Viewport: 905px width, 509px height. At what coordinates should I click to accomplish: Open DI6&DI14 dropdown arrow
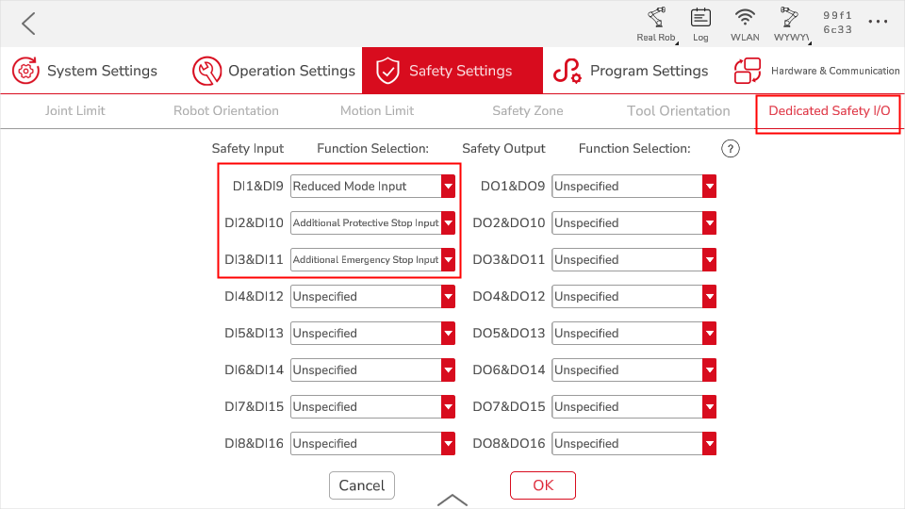pos(448,369)
